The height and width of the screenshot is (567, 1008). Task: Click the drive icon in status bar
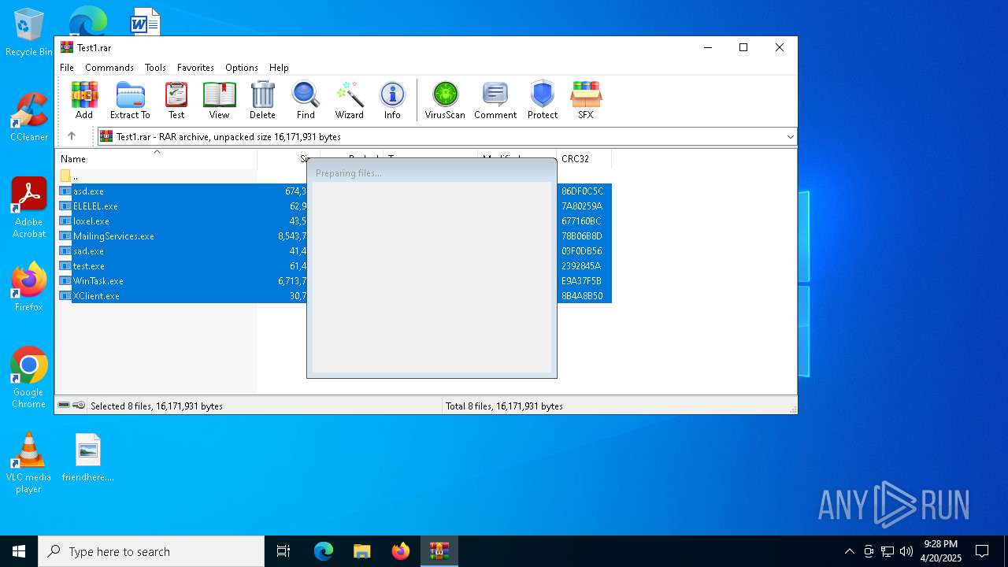coord(64,406)
